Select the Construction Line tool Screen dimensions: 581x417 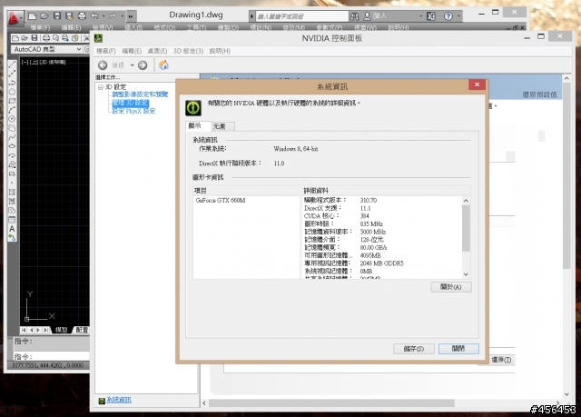pos(12,74)
